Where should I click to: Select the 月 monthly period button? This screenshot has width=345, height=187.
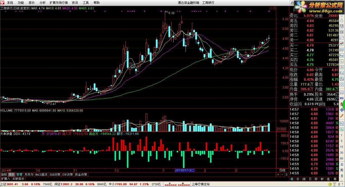[x=342, y=176]
